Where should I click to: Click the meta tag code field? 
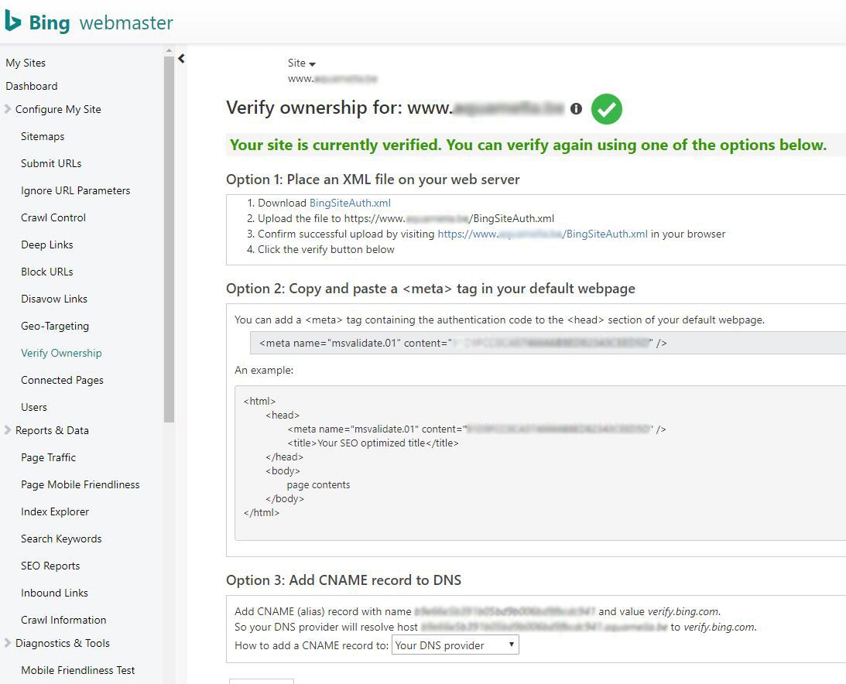point(548,343)
